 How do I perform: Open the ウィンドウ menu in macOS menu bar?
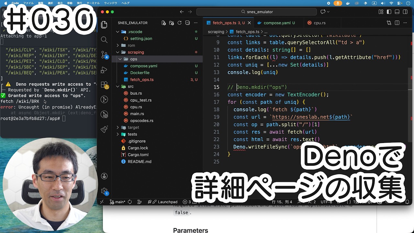[111, 3]
